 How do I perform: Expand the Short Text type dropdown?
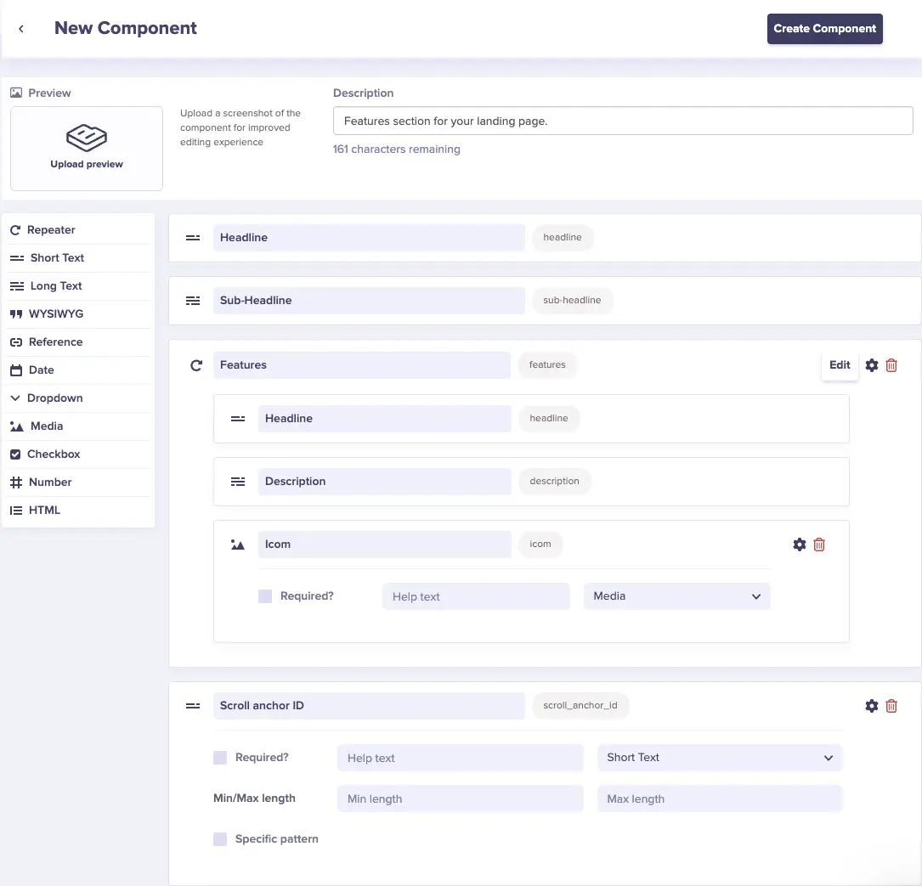click(x=719, y=758)
